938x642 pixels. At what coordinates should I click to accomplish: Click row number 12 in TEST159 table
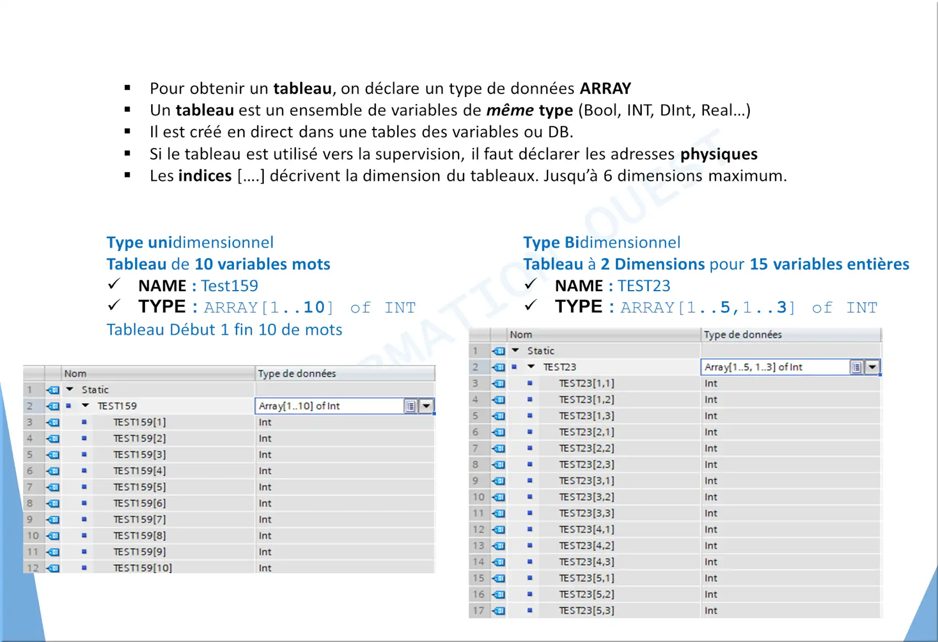pyautogui.click(x=33, y=568)
